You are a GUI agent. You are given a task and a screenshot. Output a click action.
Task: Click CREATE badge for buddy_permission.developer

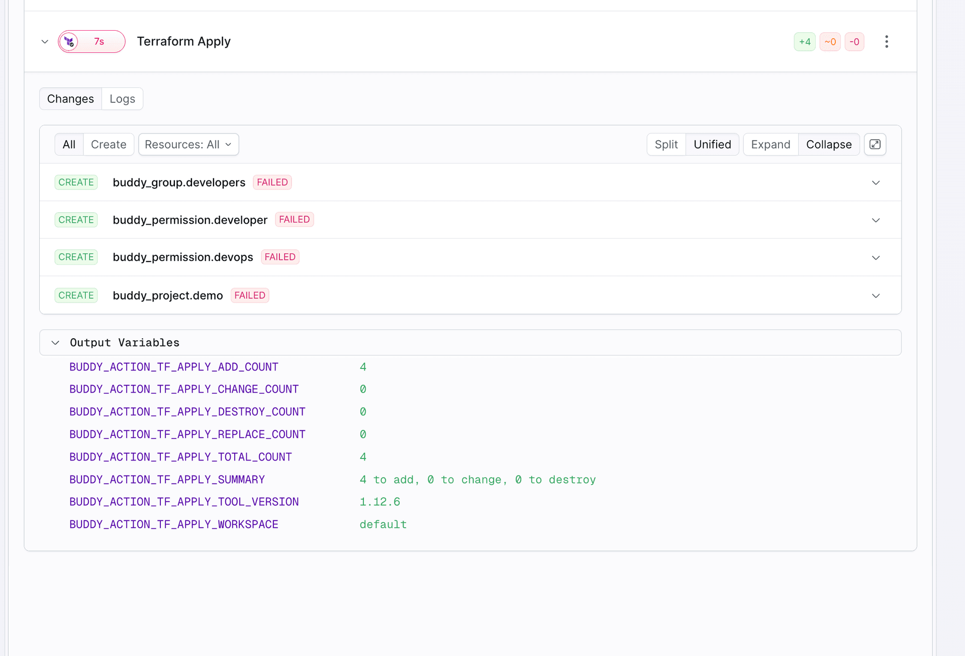(76, 220)
